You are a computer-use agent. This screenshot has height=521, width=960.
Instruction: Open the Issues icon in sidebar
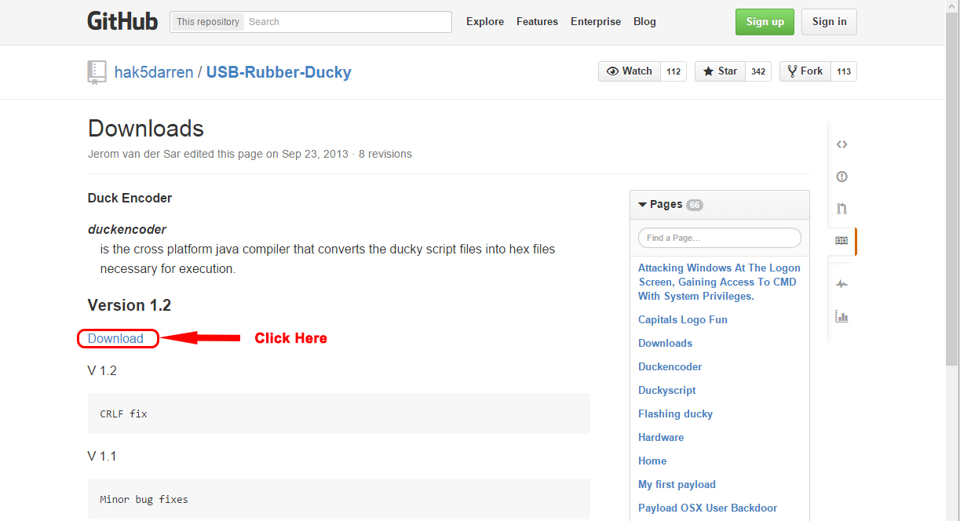point(841,177)
